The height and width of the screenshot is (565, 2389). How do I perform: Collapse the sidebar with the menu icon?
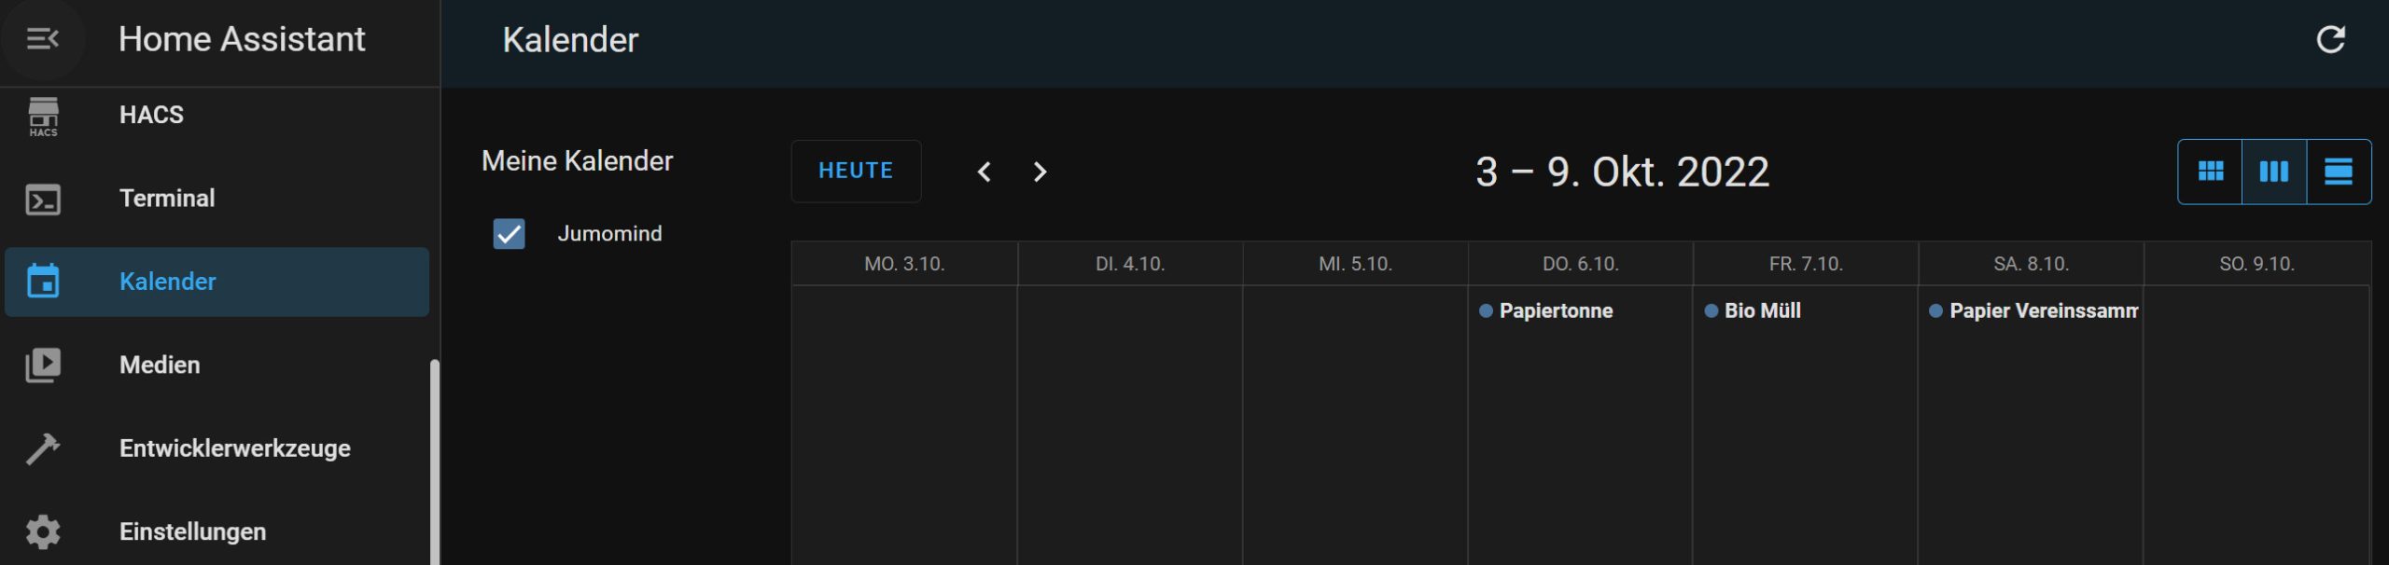[x=42, y=39]
